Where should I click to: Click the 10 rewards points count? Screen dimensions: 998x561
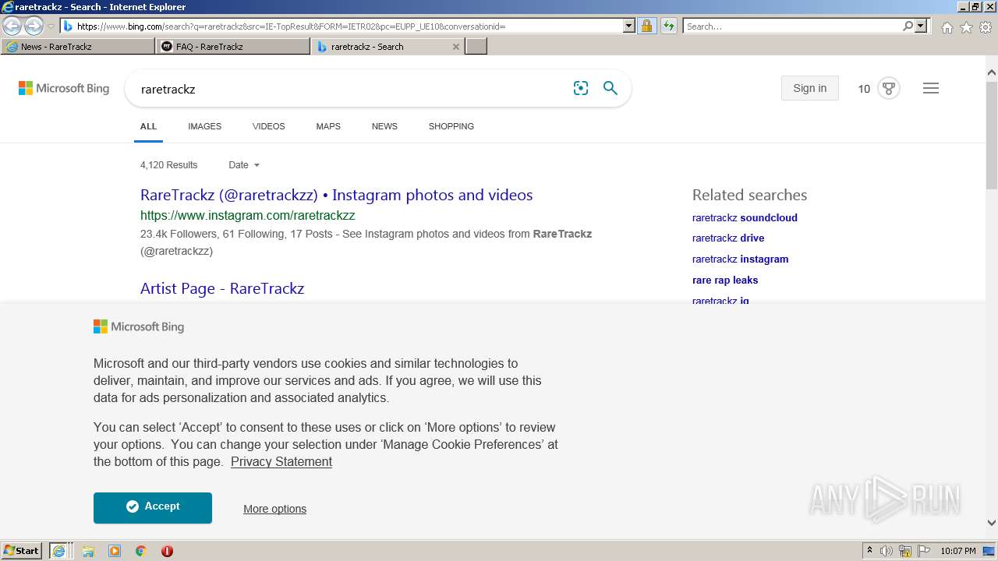864,89
